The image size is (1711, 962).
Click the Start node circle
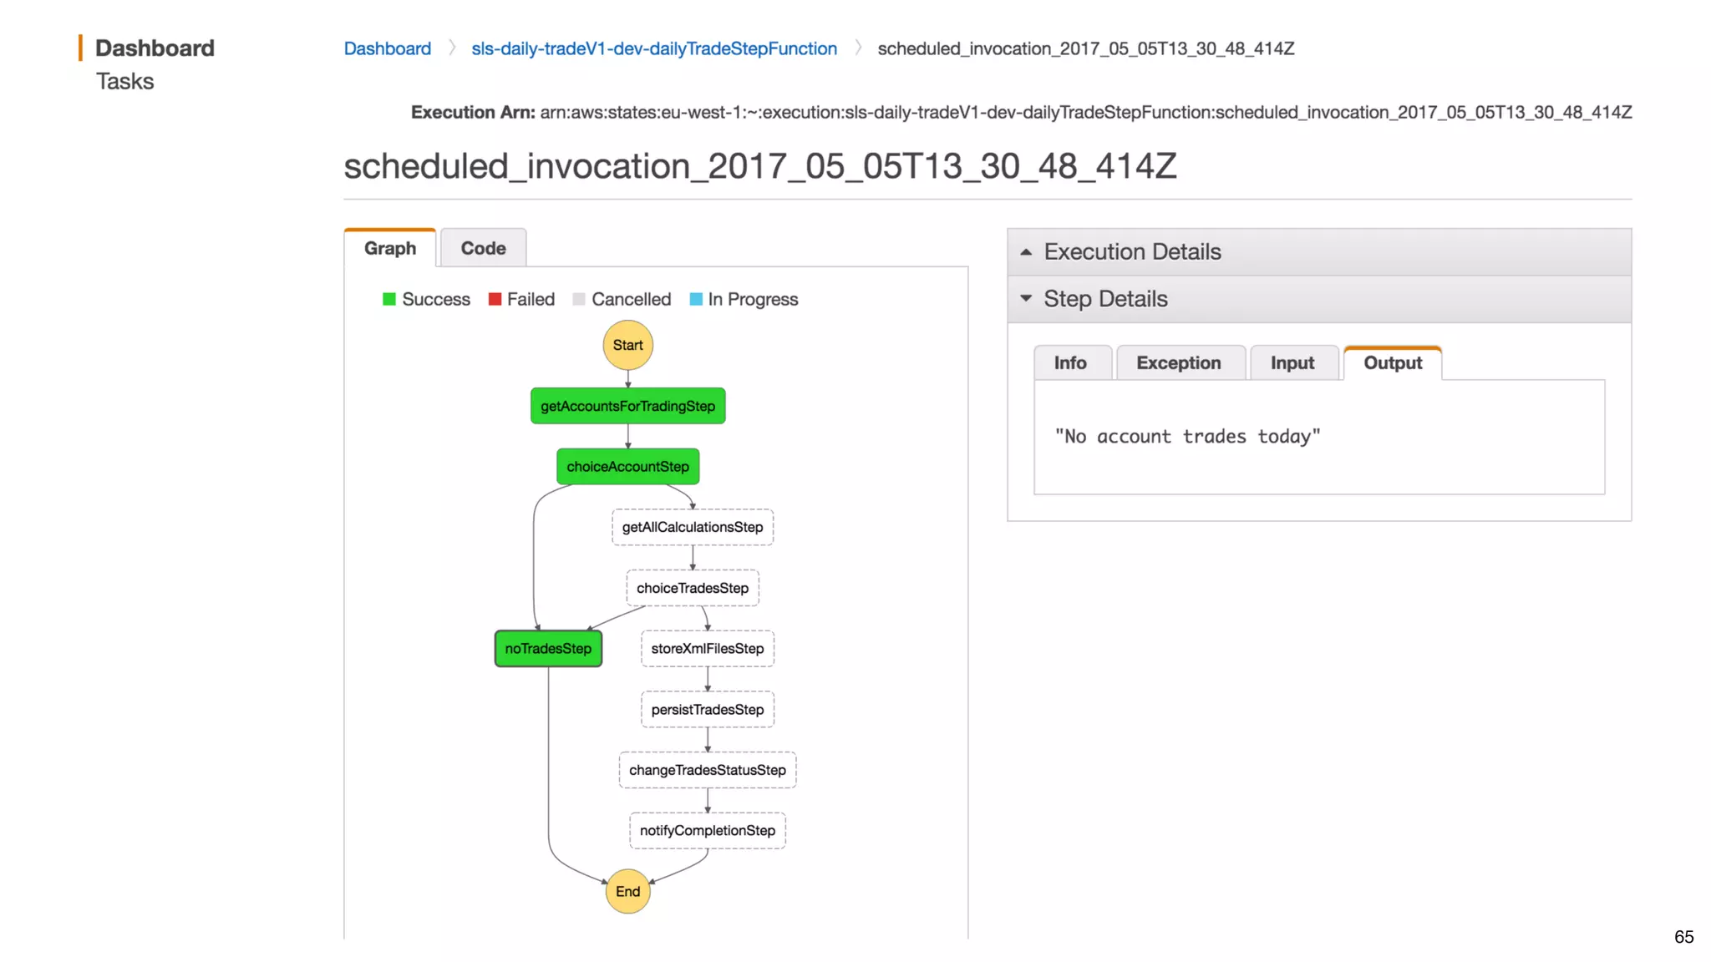point(627,345)
